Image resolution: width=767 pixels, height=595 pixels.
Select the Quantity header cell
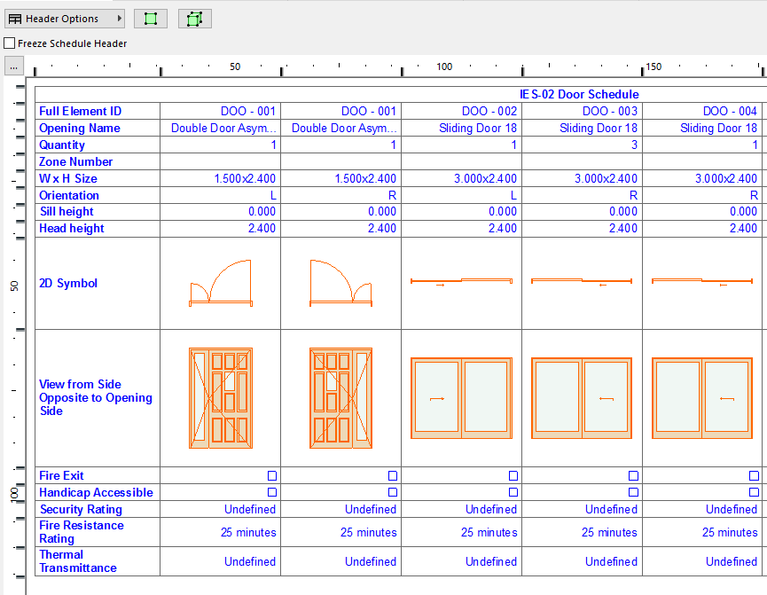[98, 145]
